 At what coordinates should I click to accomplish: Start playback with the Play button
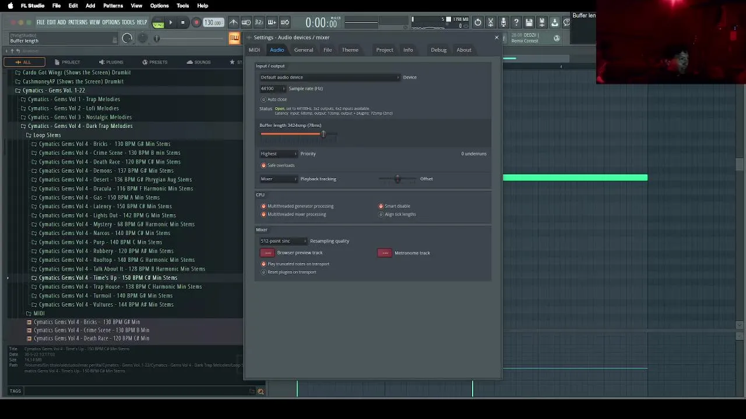170,23
